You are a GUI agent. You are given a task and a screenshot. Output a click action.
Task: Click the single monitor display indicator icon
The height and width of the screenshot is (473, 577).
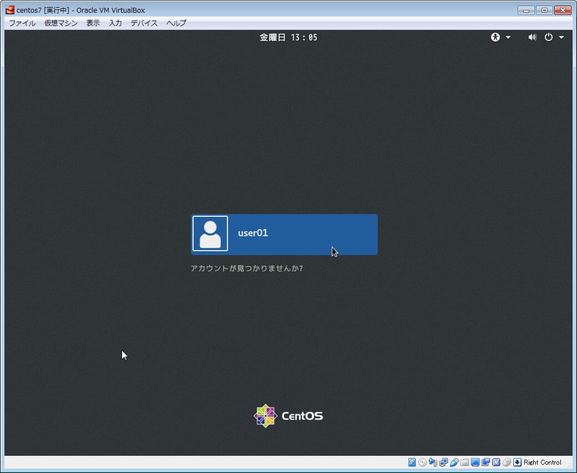pyautogui.click(x=475, y=462)
